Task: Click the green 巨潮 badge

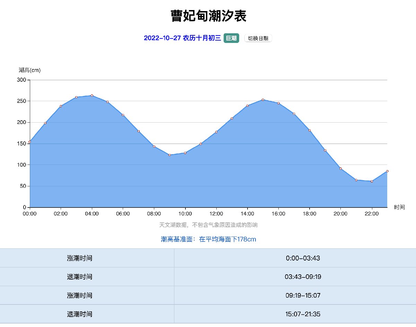Action: (x=231, y=38)
